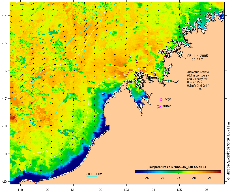This screenshot has width=232, height=192.
Task: Click latitude axis label -20
Action: 4,181
